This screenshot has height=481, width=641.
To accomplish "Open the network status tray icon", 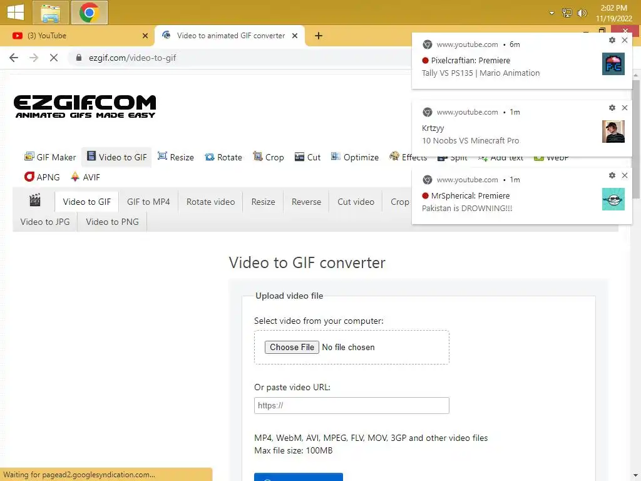I will [567, 13].
